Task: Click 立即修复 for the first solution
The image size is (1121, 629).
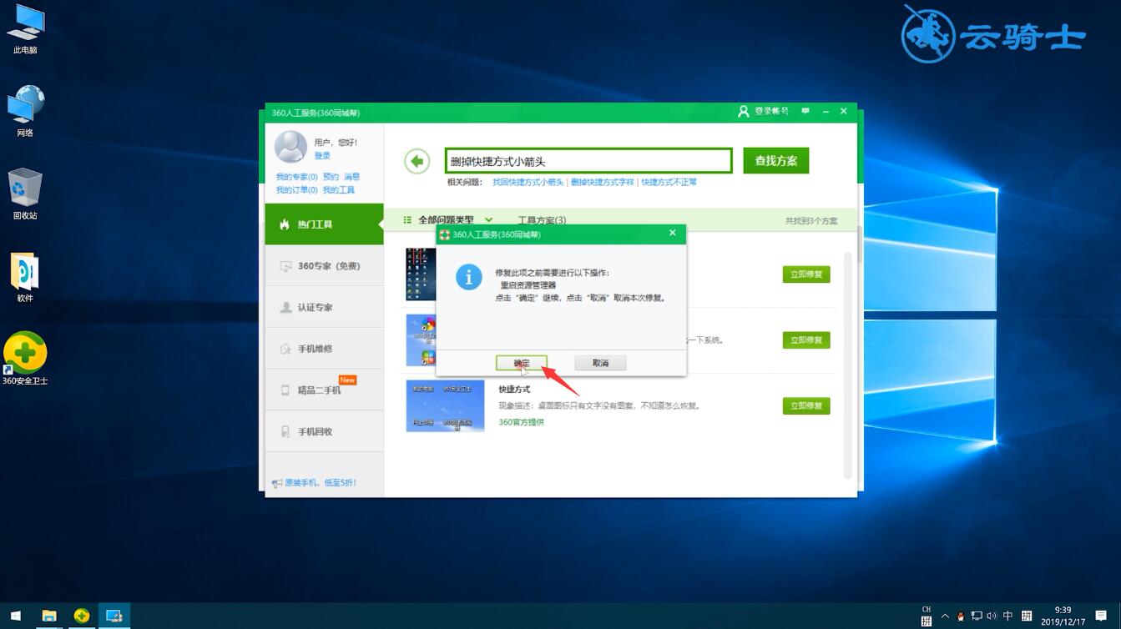Action: point(806,274)
